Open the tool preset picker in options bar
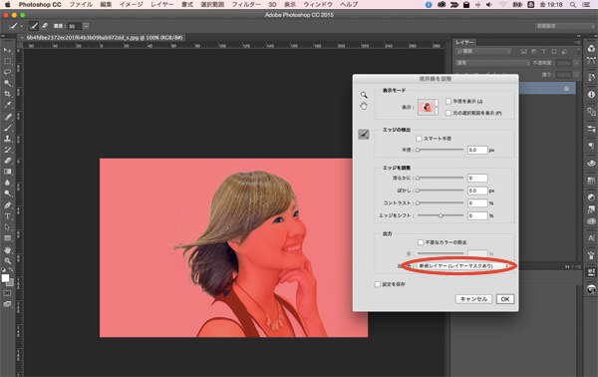This screenshot has width=598, height=377. (x=16, y=26)
